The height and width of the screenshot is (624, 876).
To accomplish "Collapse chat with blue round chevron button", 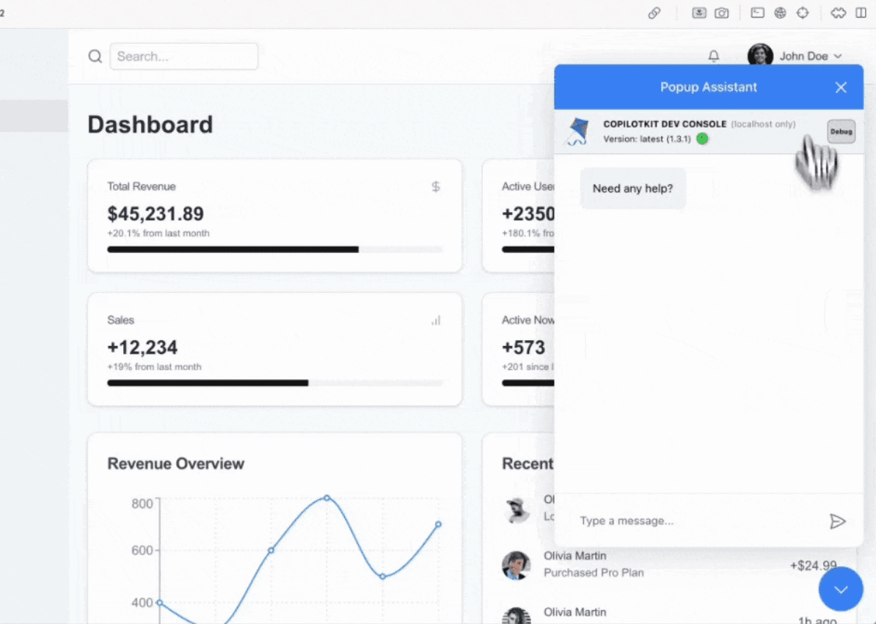I will 841,589.
